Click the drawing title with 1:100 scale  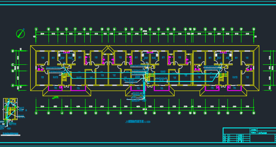[138, 122]
